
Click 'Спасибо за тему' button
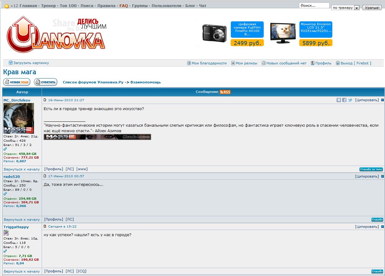pyautogui.click(x=371, y=169)
